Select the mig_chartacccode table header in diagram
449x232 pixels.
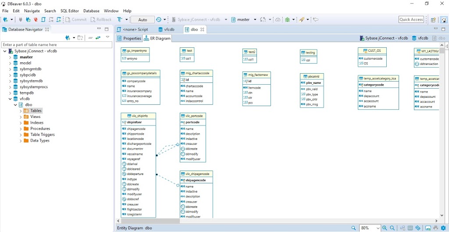point(196,73)
